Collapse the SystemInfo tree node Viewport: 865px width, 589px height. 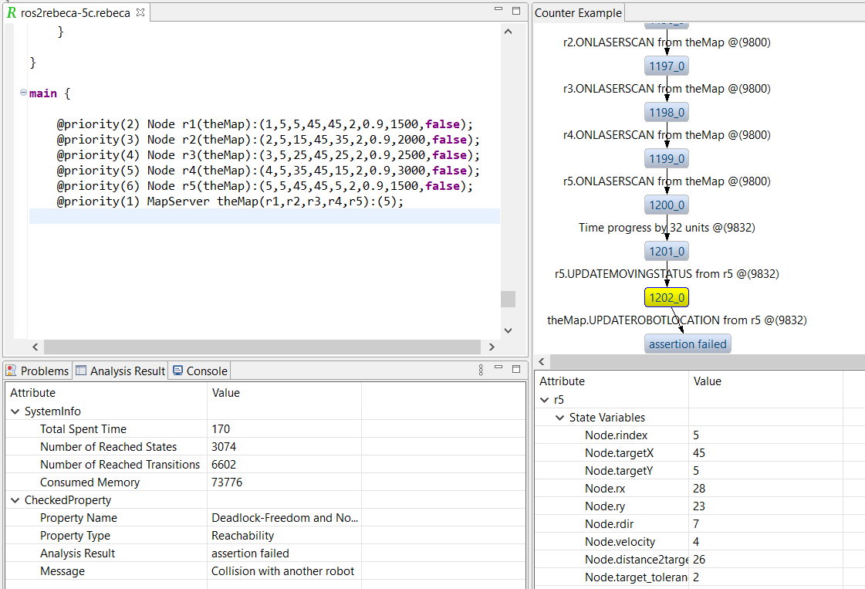click(15, 411)
